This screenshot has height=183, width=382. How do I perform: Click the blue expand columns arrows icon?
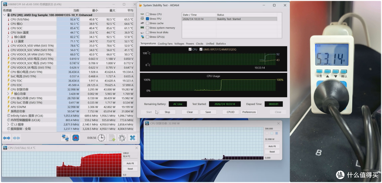pos(7,138)
